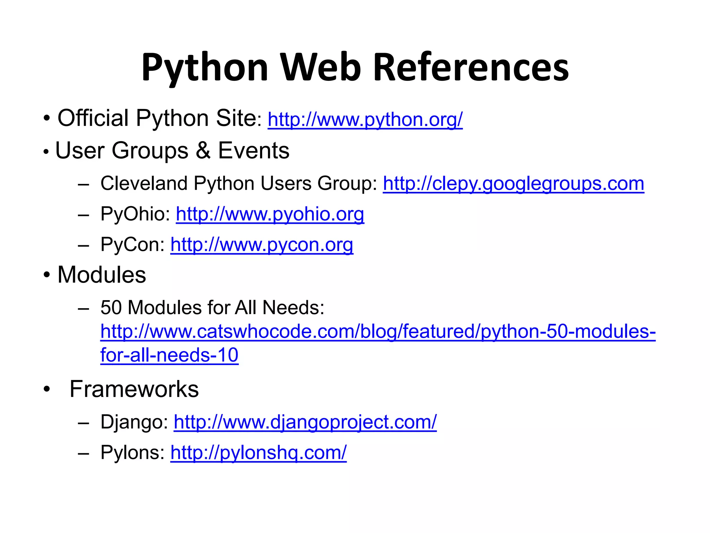The width and height of the screenshot is (710, 533).
Task: Click the 'Modules' bullet heading
Action: point(102,275)
